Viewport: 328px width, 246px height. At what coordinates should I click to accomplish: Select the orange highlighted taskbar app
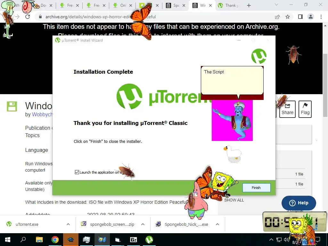point(70,240)
